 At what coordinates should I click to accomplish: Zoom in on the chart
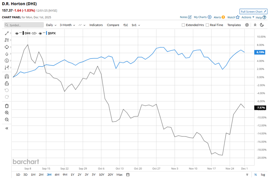coord(7,113)
